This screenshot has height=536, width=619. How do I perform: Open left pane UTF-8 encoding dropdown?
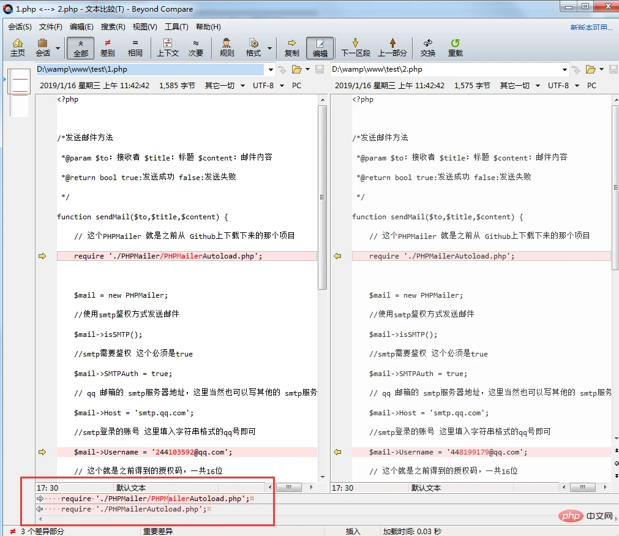pos(268,85)
